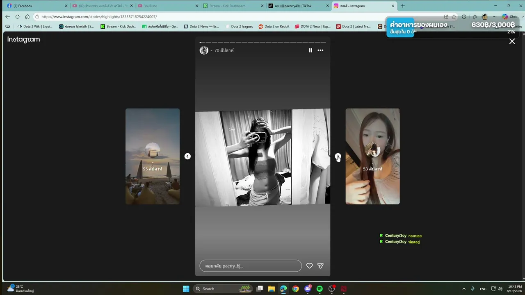
Task: Open the 53-week highlight thumbnail
Action: (372, 156)
